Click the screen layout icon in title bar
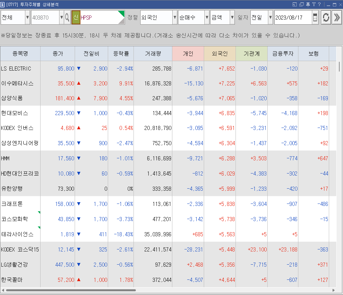The height and width of the screenshot is (295, 343). pos(295,4)
